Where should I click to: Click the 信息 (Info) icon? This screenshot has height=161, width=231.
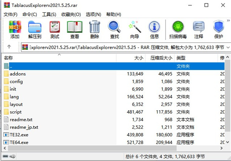pyautogui.click(x=154, y=30)
